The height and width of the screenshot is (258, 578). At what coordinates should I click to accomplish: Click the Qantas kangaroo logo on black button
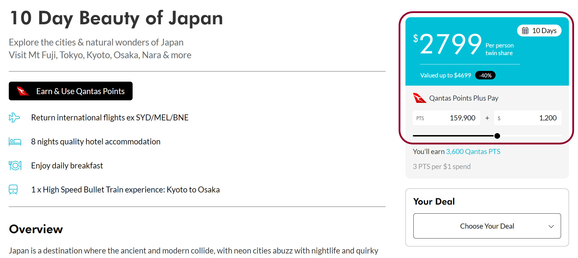click(23, 91)
